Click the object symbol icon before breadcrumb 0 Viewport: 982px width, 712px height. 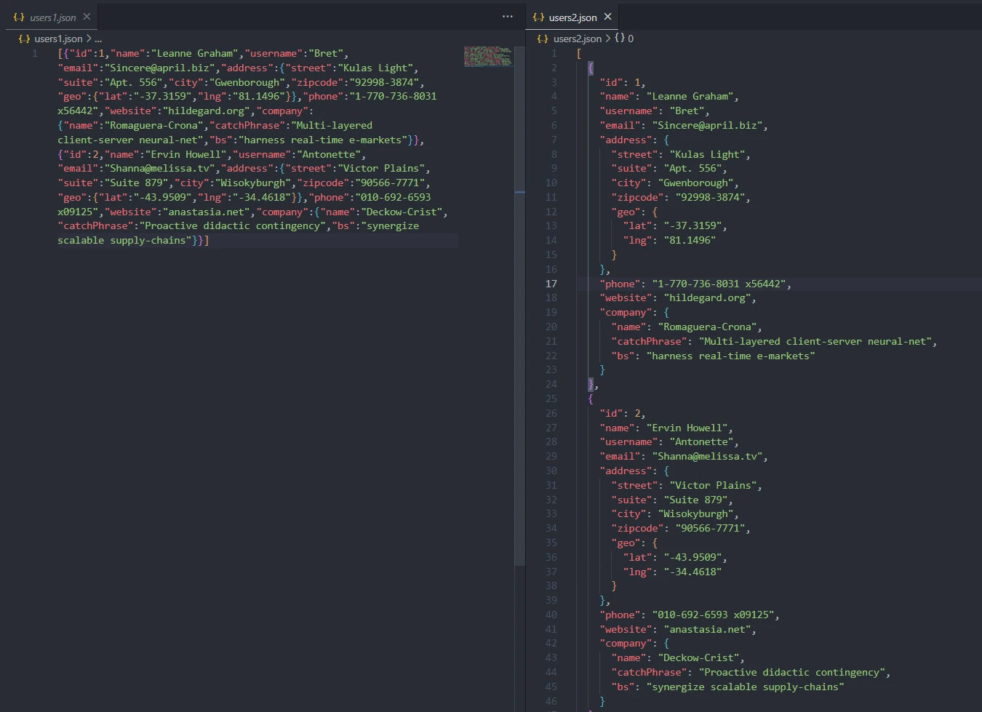(x=620, y=39)
